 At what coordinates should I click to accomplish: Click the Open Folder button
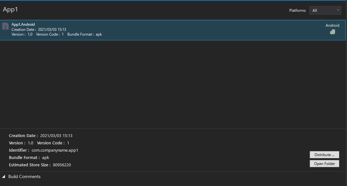pos(324,164)
